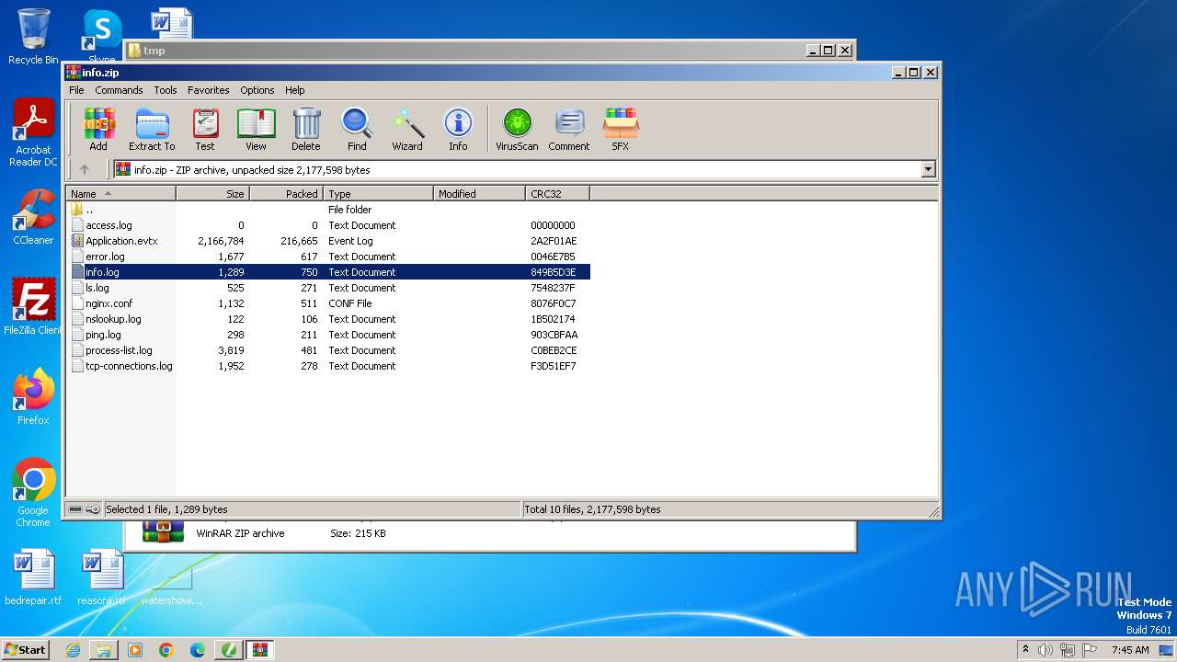Open Recycle Bin on the desktop
The width and height of the screenshot is (1177, 662).
33,37
